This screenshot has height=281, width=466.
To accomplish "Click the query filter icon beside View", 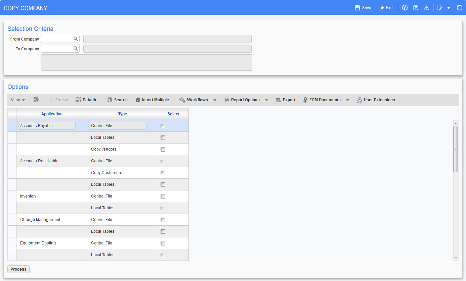I will coord(36,100).
